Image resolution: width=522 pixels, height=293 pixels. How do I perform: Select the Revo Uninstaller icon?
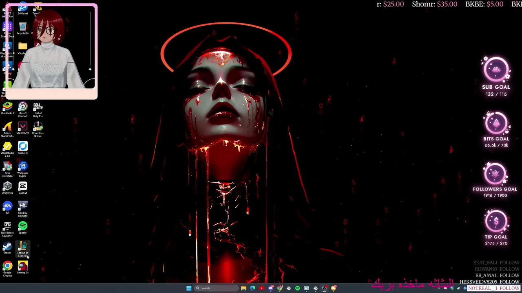7,170
